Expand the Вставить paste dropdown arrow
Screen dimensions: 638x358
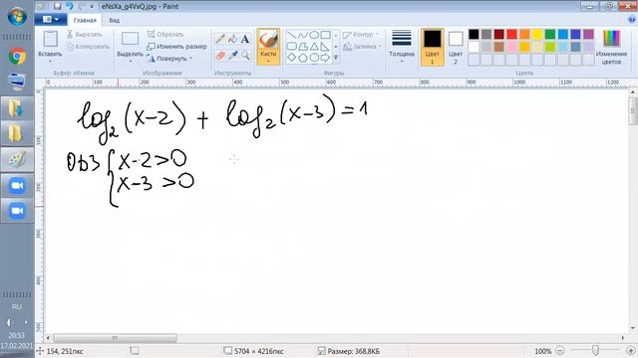click(x=50, y=62)
